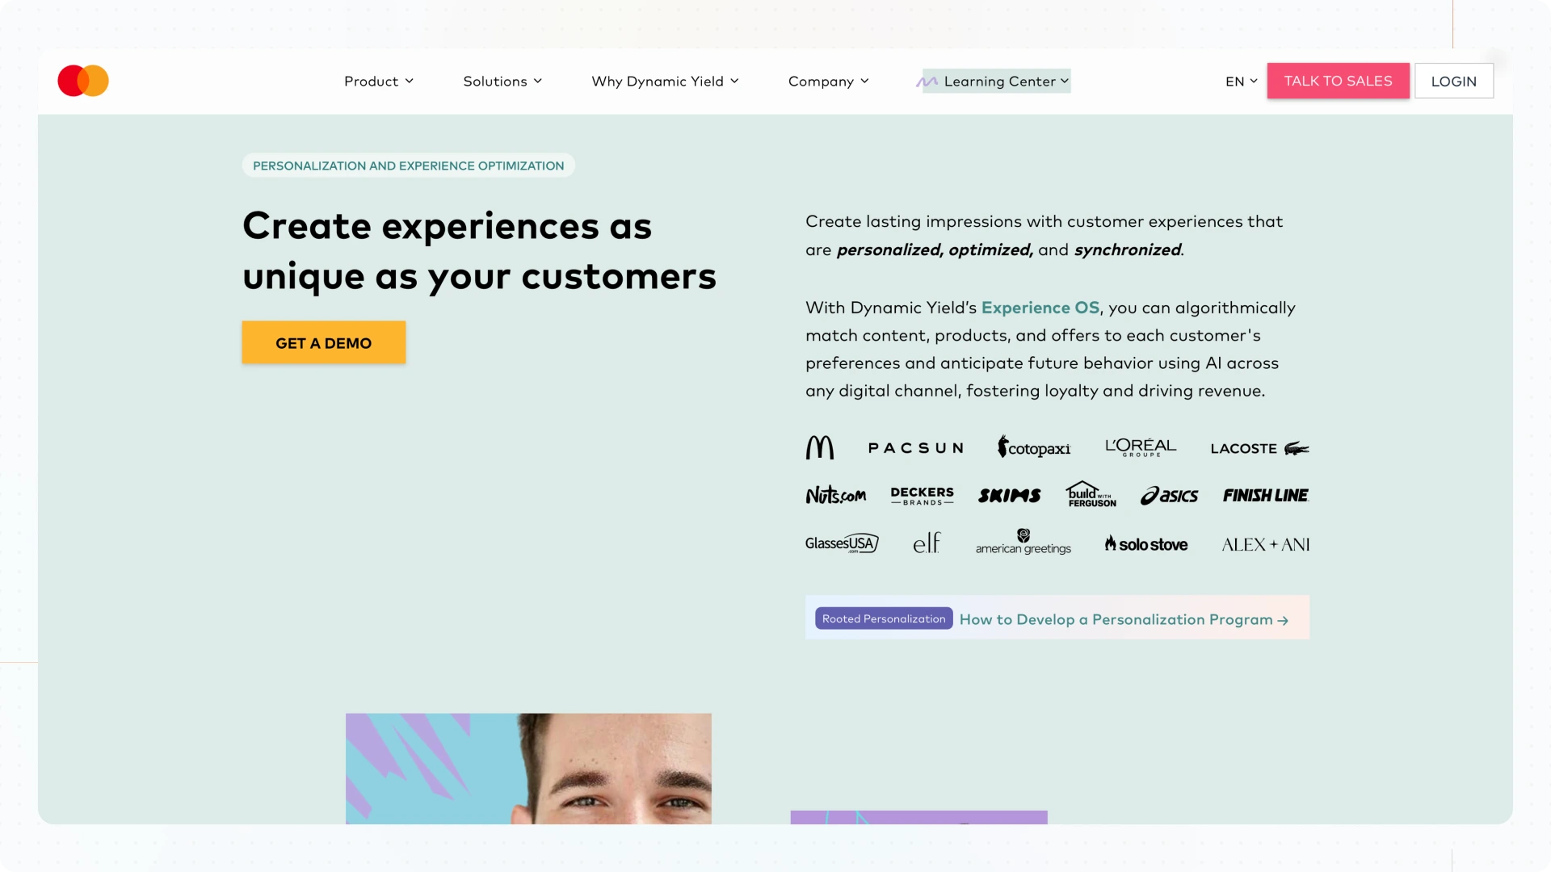Click the GlassesUSA logo
Viewport: 1551px width, 872px height.
pos(842,543)
